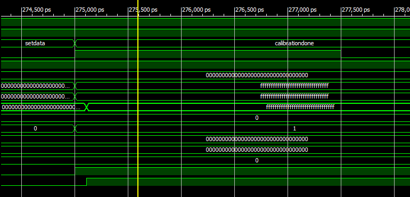
Task: Click the transition from setdata to calibrationdone
Action: tap(75, 44)
